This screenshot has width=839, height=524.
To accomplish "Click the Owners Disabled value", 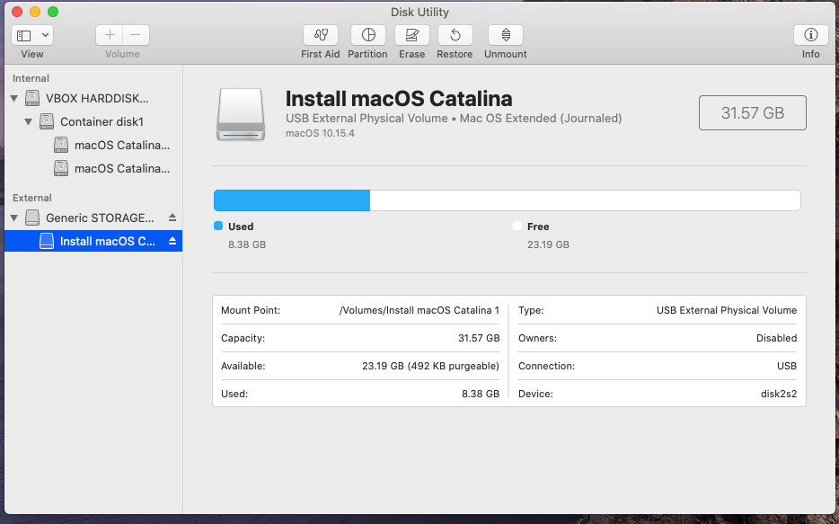I will 776,338.
